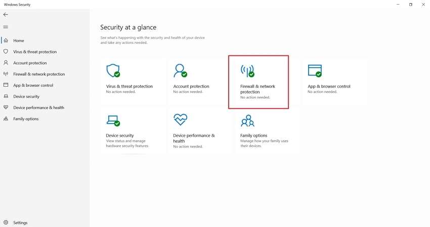Open Family options sidebar label
Image resolution: width=430 pixels, height=227 pixels.
point(26,119)
